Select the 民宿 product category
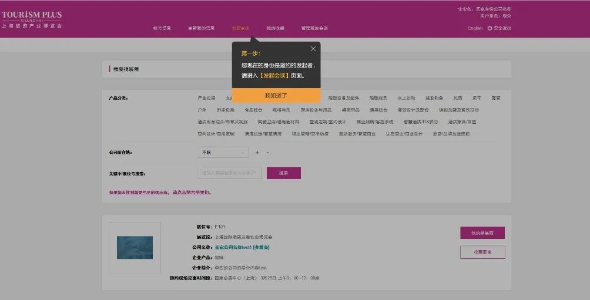Screen dimensions: 590x300 (x=458, y=98)
